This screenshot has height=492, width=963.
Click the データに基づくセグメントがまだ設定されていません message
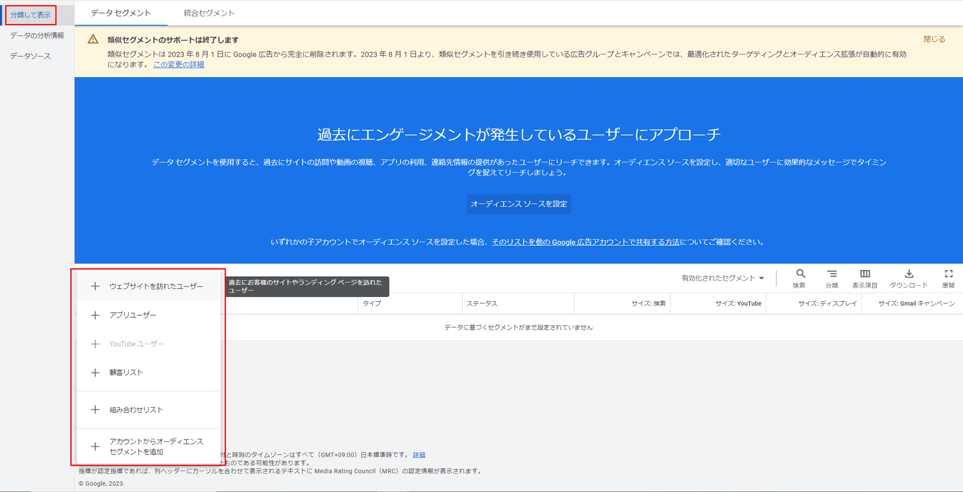coord(519,327)
